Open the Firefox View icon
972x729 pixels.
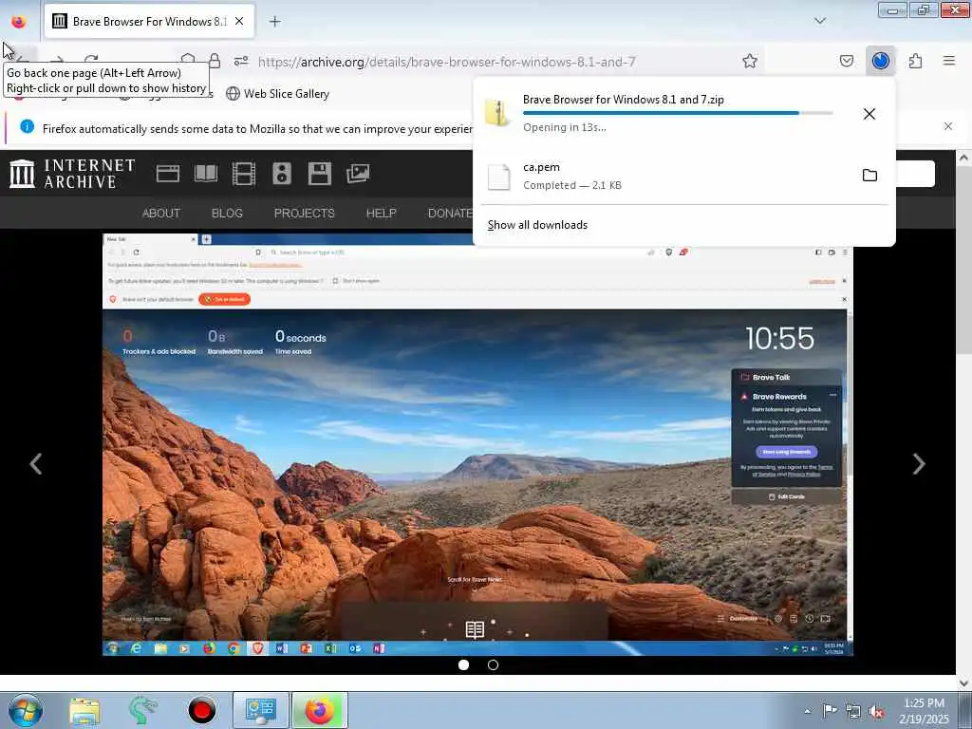pyautogui.click(x=19, y=22)
